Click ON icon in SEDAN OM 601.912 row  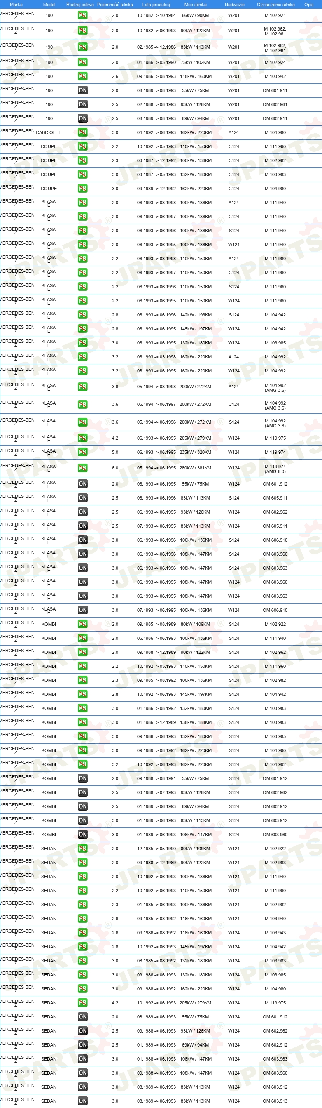coord(82,1017)
